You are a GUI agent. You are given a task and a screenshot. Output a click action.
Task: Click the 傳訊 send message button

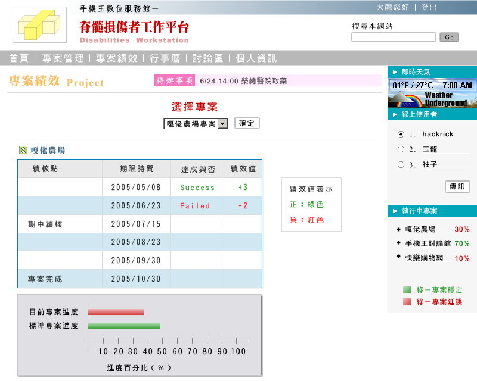click(x=457, y=187)
